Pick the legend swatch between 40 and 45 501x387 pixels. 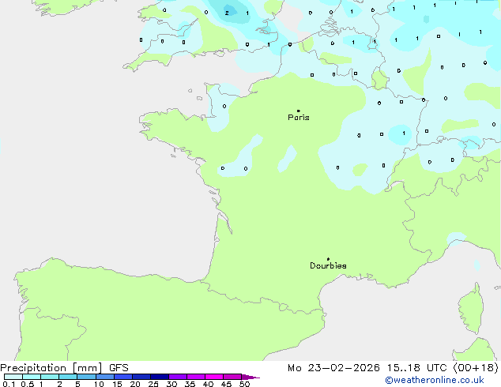(x=214, y=377)
